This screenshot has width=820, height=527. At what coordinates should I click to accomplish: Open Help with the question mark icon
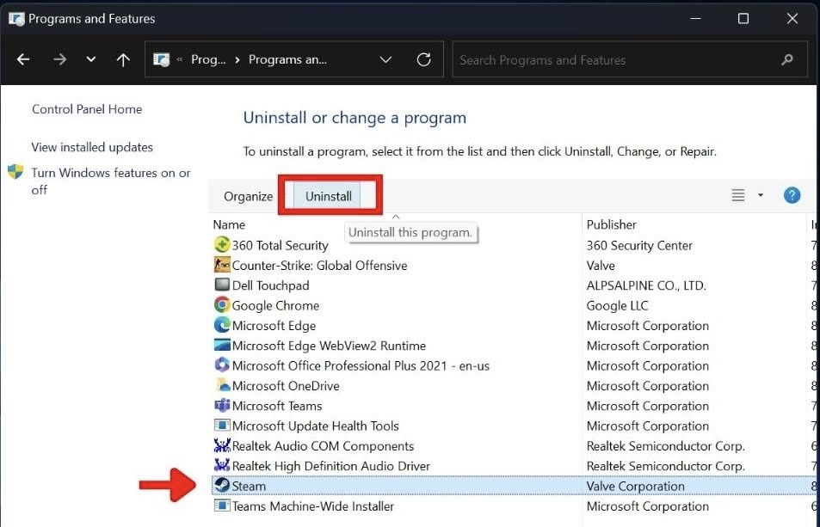coord(791,194)
